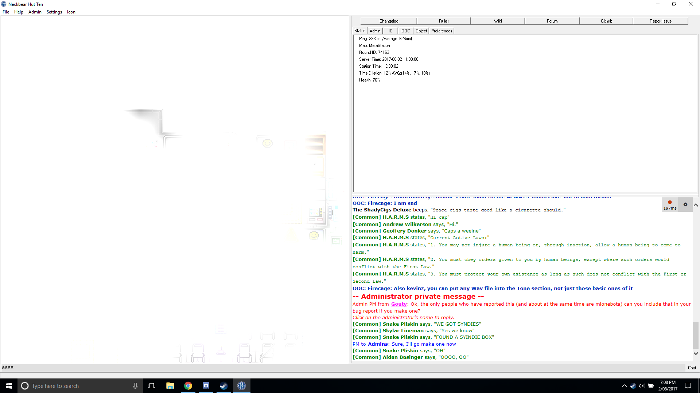Click the Ping status line
This screenshot has height=393, width=700.
(385, 39)
